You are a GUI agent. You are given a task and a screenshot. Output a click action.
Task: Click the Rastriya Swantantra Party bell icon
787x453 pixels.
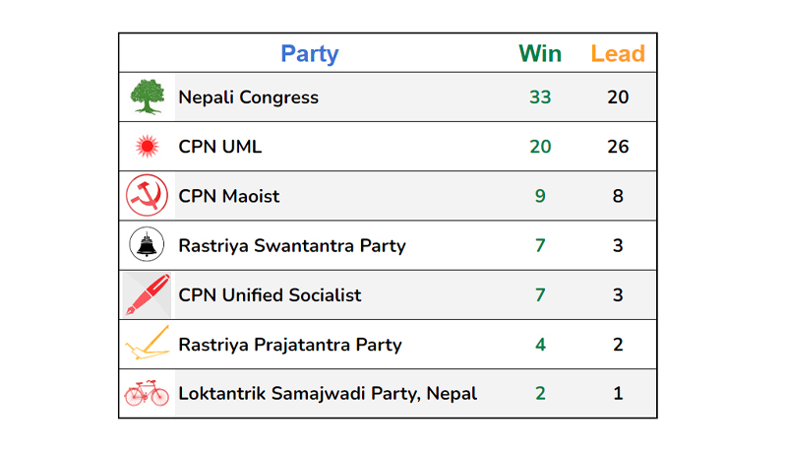147,244
